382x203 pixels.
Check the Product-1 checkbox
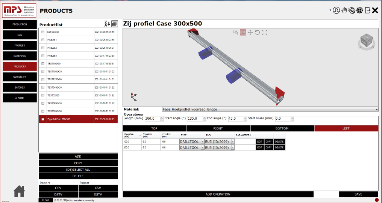(43, 40)
